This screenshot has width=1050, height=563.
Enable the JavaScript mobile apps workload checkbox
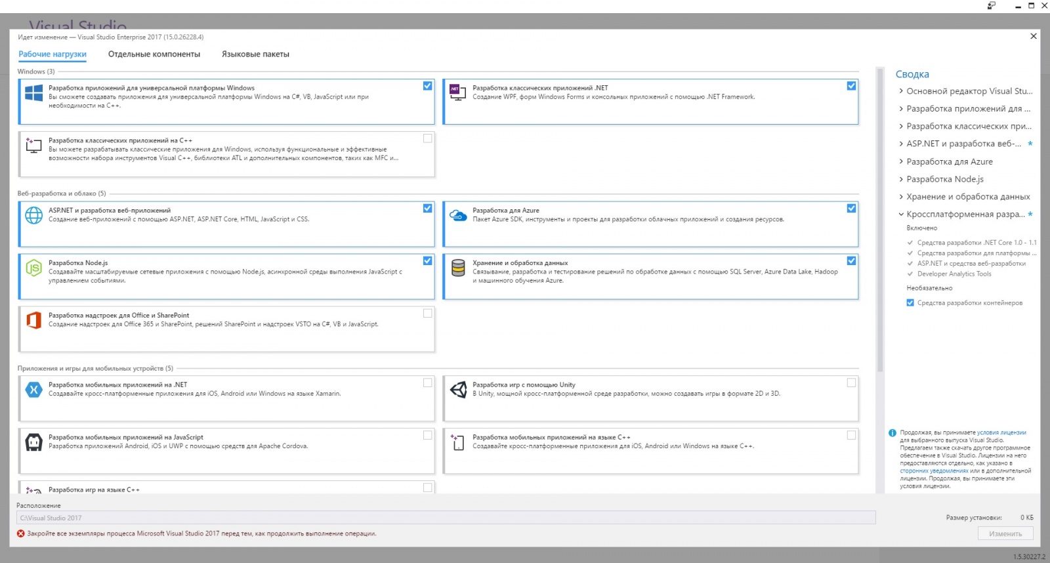[428, 435]
